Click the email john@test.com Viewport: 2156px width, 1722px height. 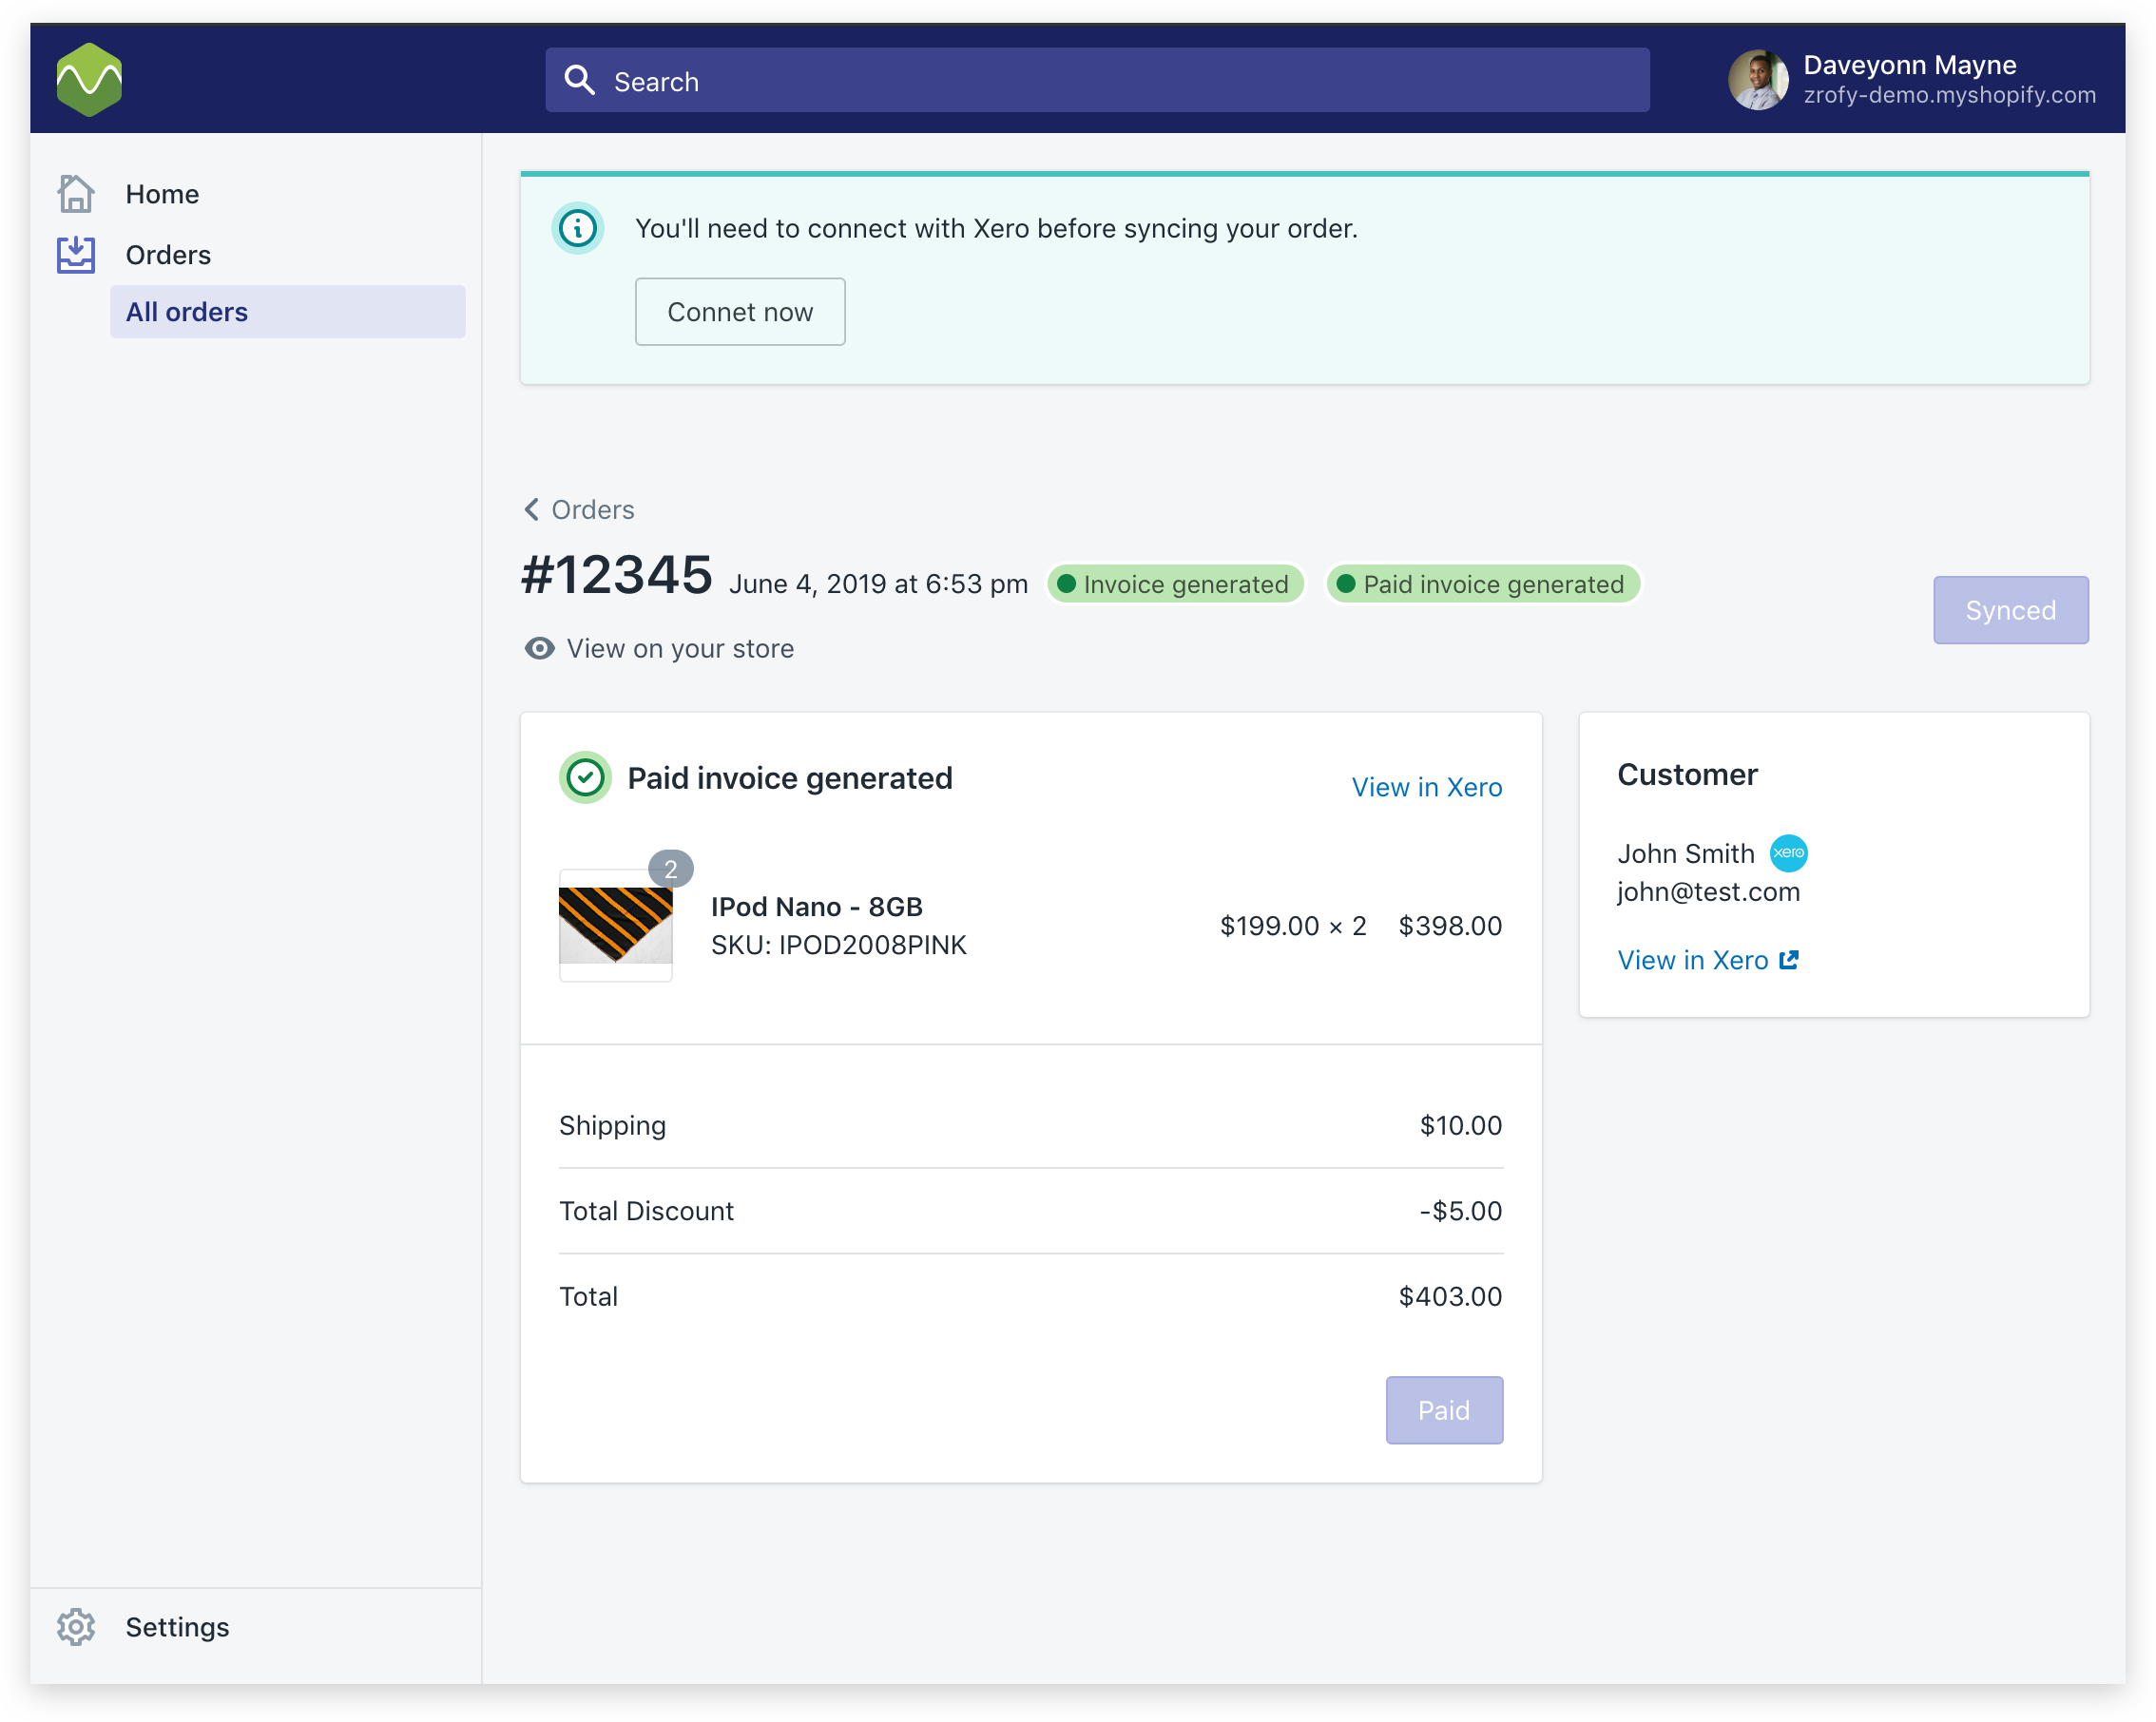1709,891
